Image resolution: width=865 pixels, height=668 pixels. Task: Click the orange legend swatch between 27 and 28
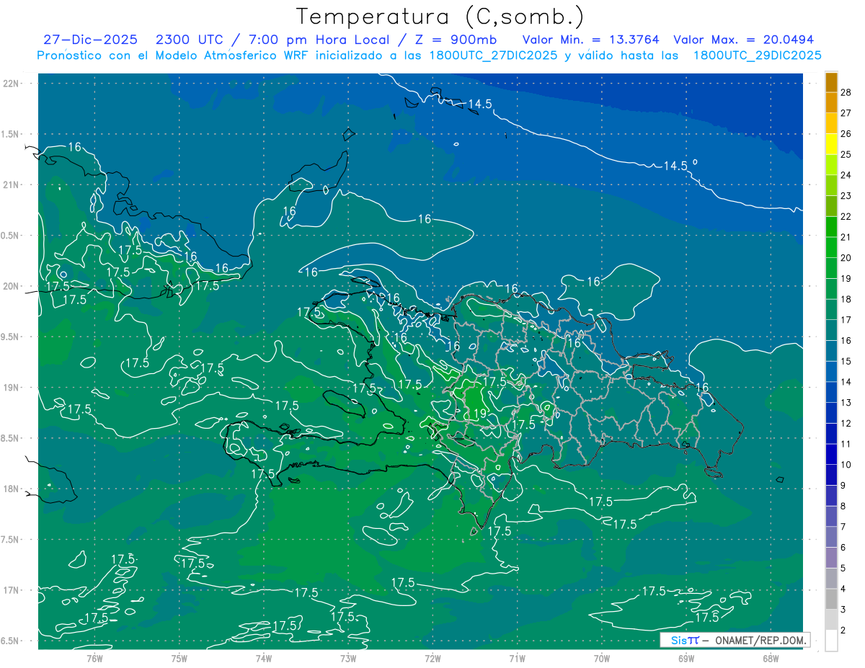(x=831, y=102)
